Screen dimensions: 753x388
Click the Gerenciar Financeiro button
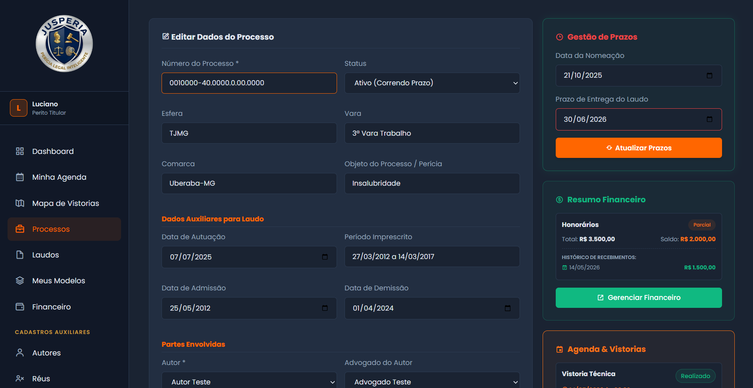click(639, 298)
